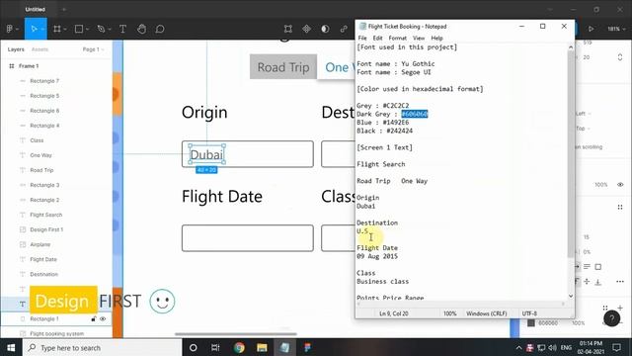Click the Edit object toolbar icon
632x356 pixels.
[287, 29]
